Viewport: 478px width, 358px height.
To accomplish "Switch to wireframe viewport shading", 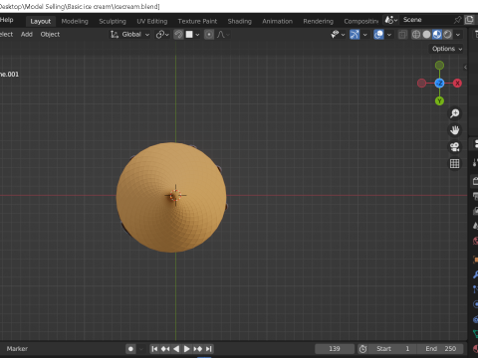I will point(416,34).
